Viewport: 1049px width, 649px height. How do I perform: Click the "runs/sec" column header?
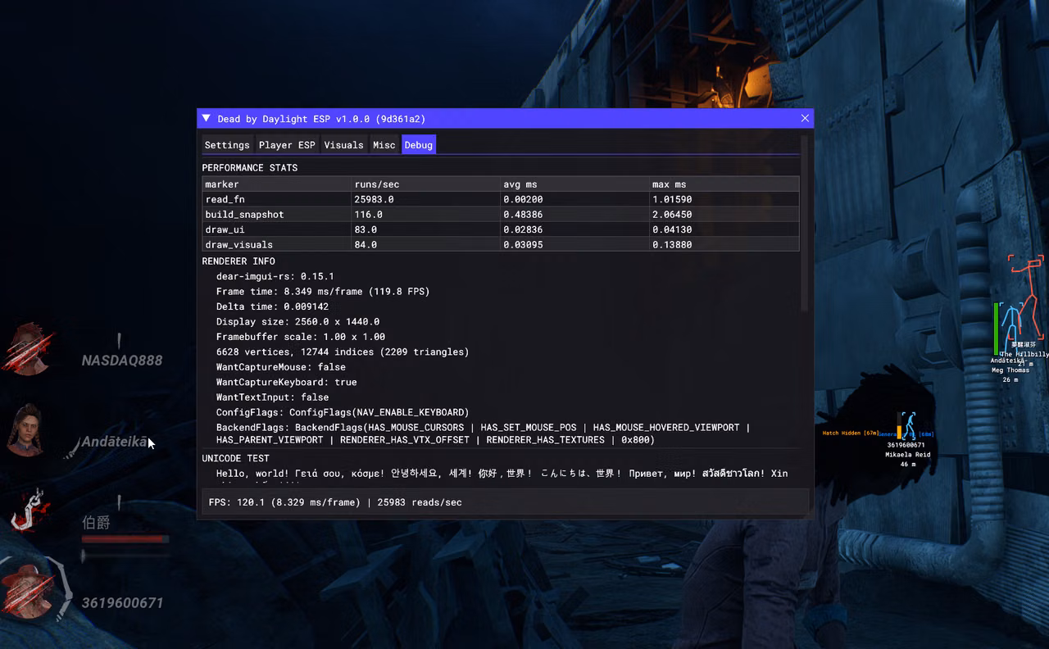tap(425, 184)
